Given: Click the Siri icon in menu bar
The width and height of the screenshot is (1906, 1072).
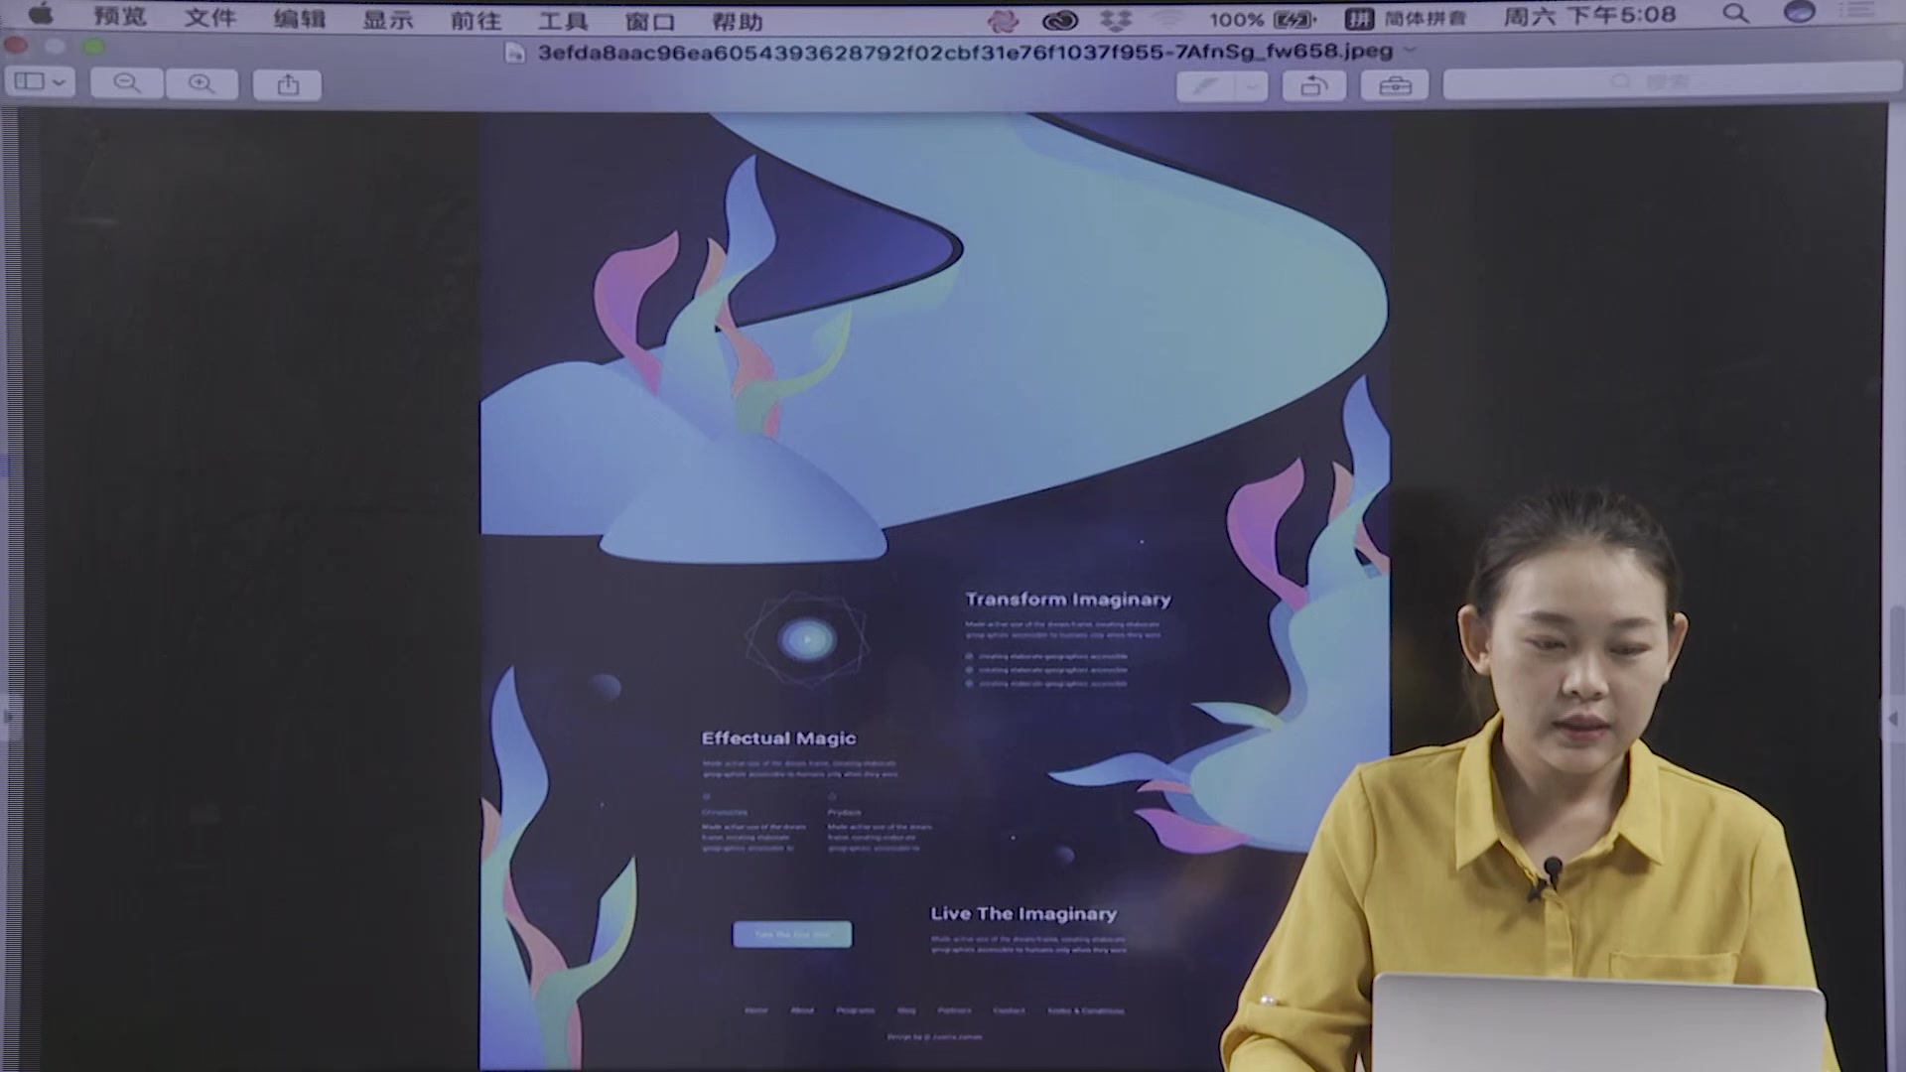Looking at the screenshot, I should coord(1799,12).
